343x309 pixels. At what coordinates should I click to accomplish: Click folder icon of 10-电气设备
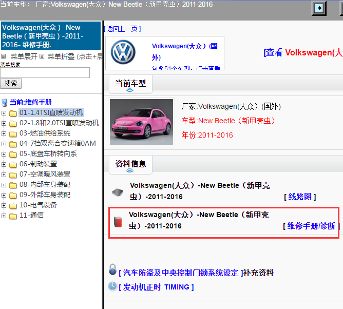click(x=13, y=205)
